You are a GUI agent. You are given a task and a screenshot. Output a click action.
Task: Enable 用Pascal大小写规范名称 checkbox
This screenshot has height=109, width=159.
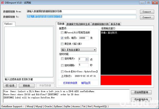(x=62, y=32)
